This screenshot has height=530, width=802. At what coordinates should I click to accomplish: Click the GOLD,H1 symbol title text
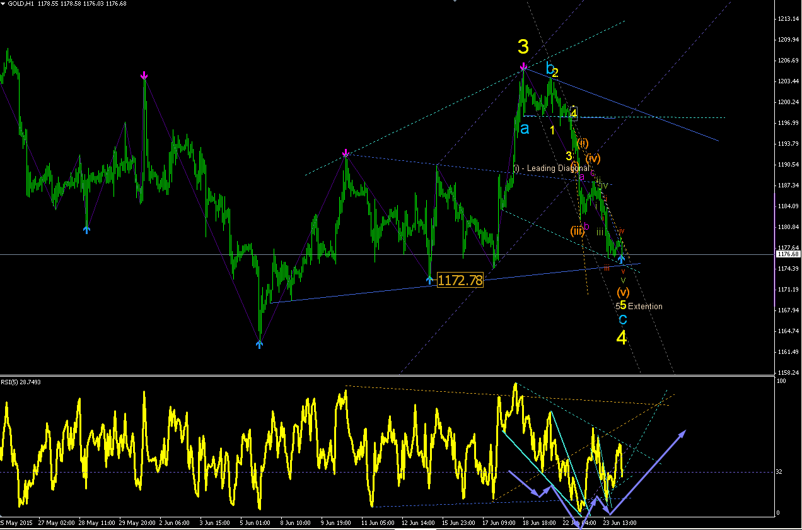point(21,3)
